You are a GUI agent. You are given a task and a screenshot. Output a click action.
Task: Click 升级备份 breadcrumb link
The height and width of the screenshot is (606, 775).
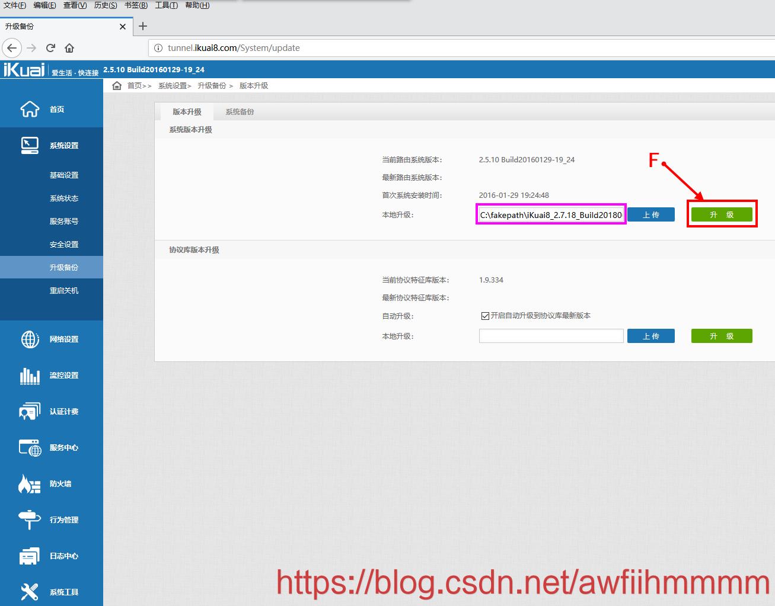(x=212, y=86)
